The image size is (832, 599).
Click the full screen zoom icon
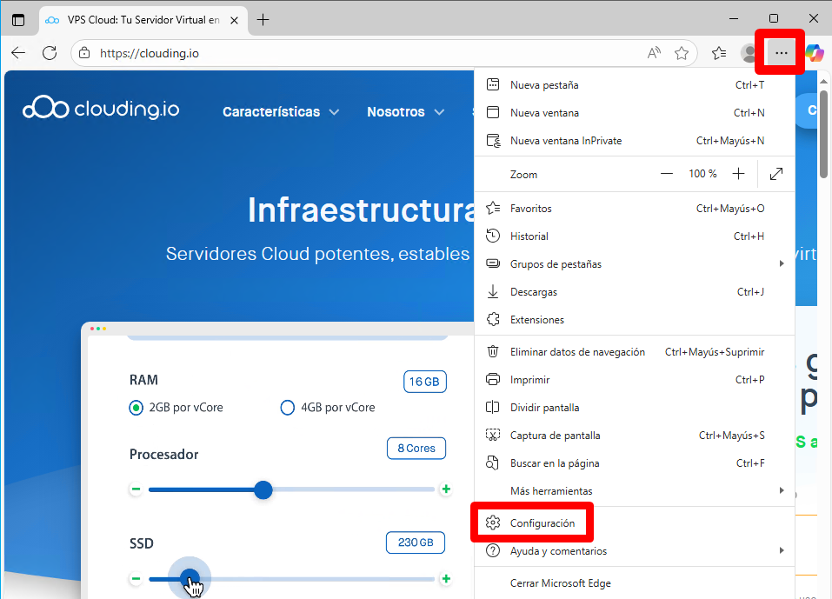click(x=776, y=174)
